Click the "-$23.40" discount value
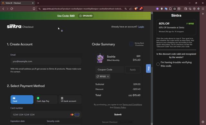Image resolution: width=206 pixels, height=125 pixels. click(136, 89)
